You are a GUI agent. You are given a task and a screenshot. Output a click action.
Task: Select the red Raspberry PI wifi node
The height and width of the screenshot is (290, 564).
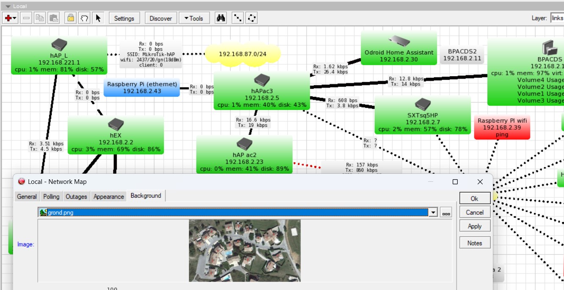pos(502,127)
